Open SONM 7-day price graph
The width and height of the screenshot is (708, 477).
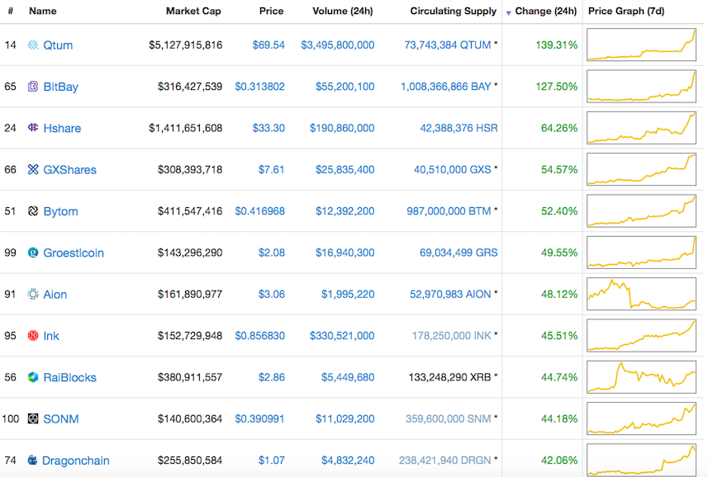tap(641, 418)
